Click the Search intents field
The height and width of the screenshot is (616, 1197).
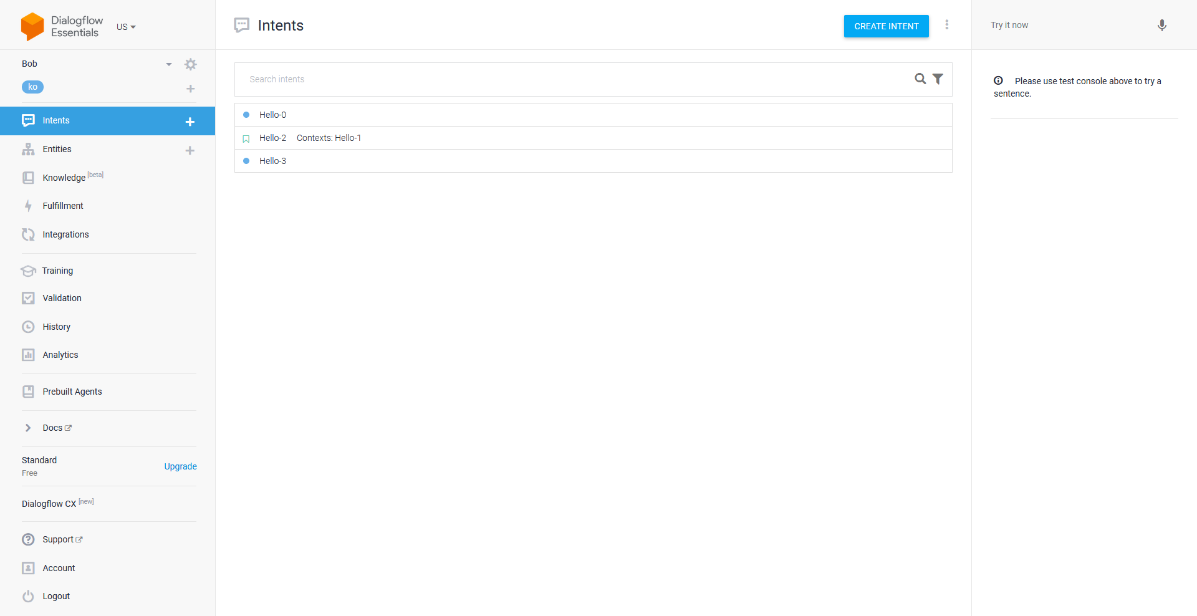pyautogui.click(x=577, y=79)
